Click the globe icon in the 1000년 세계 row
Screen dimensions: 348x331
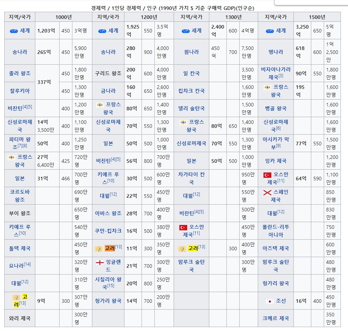(14, 31)
